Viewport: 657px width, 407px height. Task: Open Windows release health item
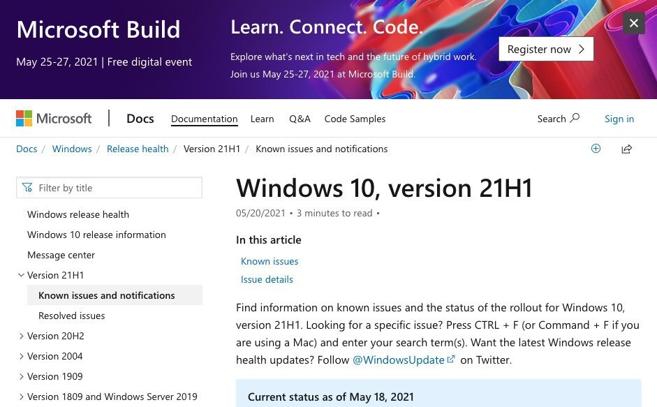click(x=78, y=214)
